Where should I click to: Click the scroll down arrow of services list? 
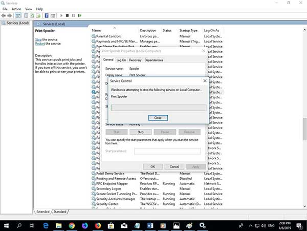coord(304,206)
